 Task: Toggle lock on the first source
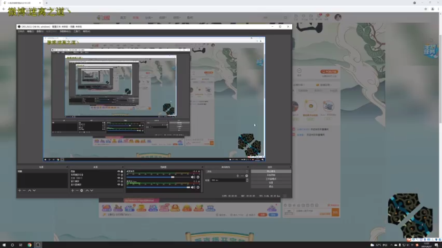click(122, 172)
